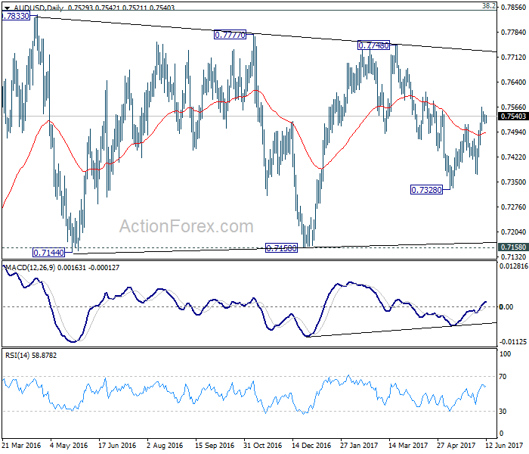Click the 0.71580 support label on chart
The height and width of the screenshot is (454, 529).
281,248
